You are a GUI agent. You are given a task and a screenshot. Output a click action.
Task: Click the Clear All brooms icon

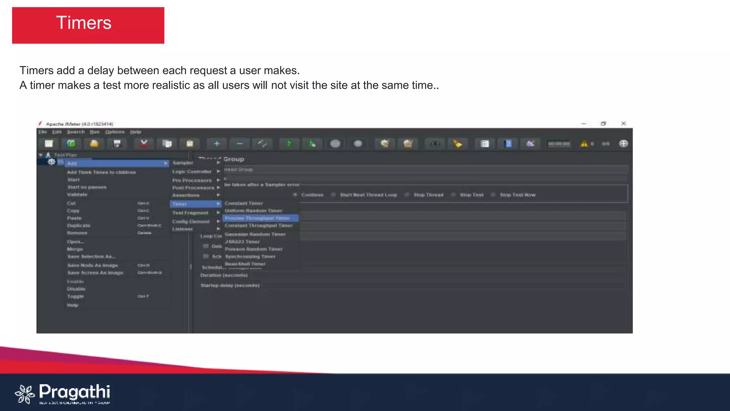pyautogui.click(x=408, y=144)
